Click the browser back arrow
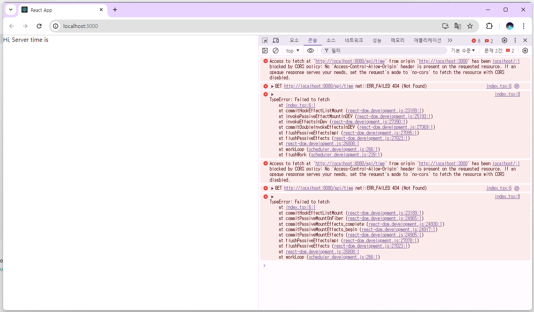 point(12,26)
